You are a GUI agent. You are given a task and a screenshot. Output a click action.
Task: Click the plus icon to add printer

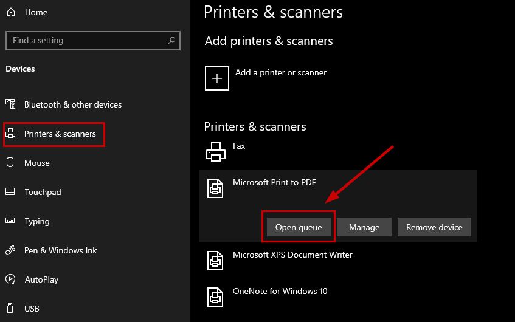(x=217, y=78)
